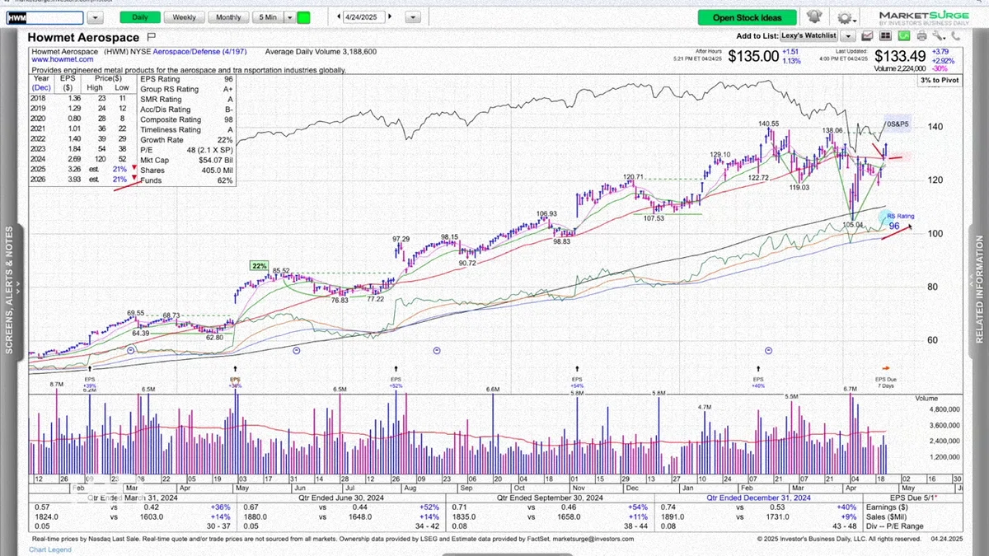Open the wrench tools icon

point(940,35)
